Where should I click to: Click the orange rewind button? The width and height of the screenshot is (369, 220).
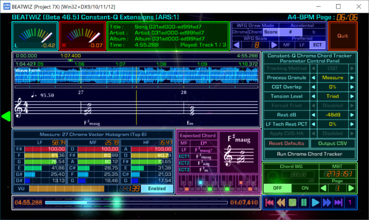click(x=281, y=203)
